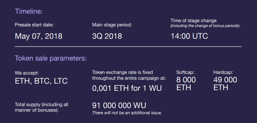Select the 8 000 ETH softcap value
The width and height of the screenshot is (257, 123).
coord(186,84)
